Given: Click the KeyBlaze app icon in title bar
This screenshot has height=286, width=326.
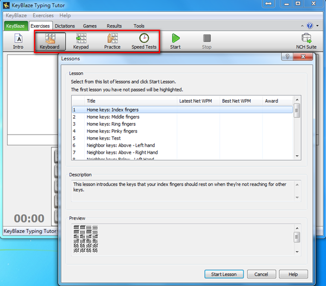Looking at the screenshot, I should coord(6,5).
